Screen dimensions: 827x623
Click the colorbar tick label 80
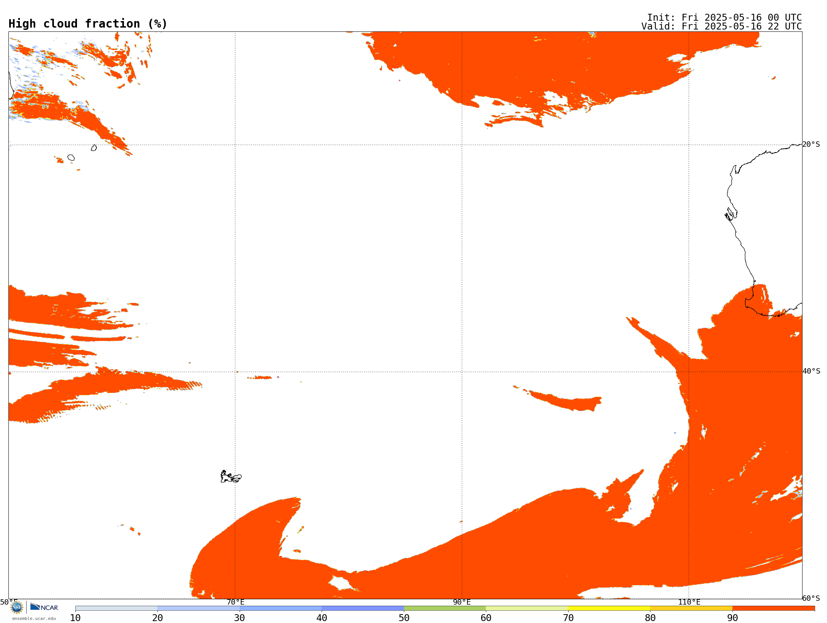650,618
